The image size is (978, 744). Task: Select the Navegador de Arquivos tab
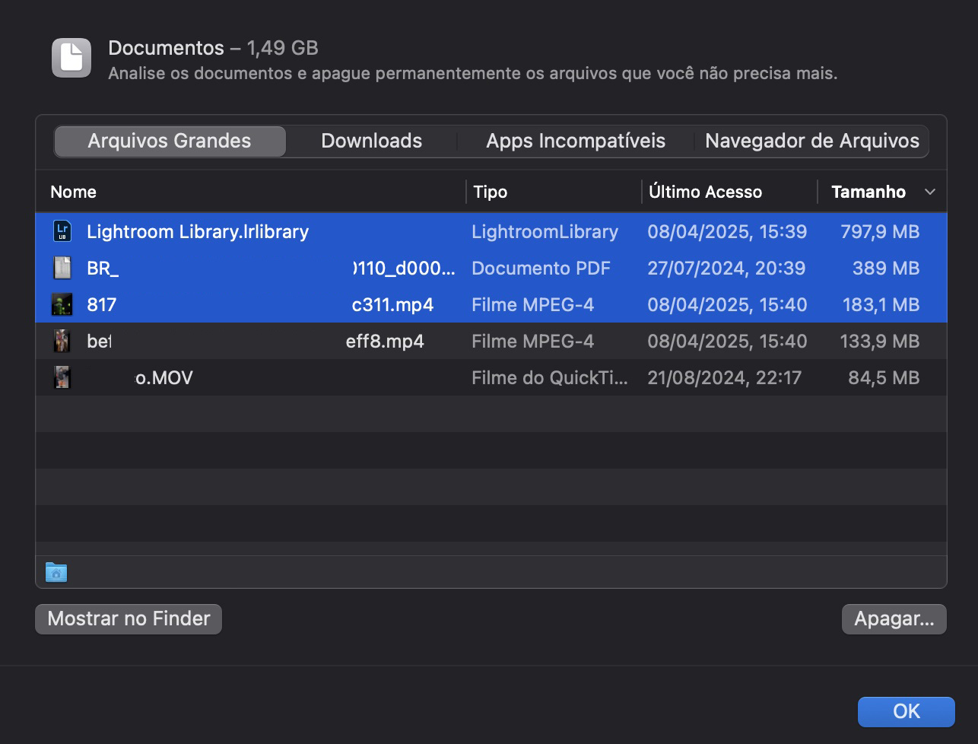point(811,141)
